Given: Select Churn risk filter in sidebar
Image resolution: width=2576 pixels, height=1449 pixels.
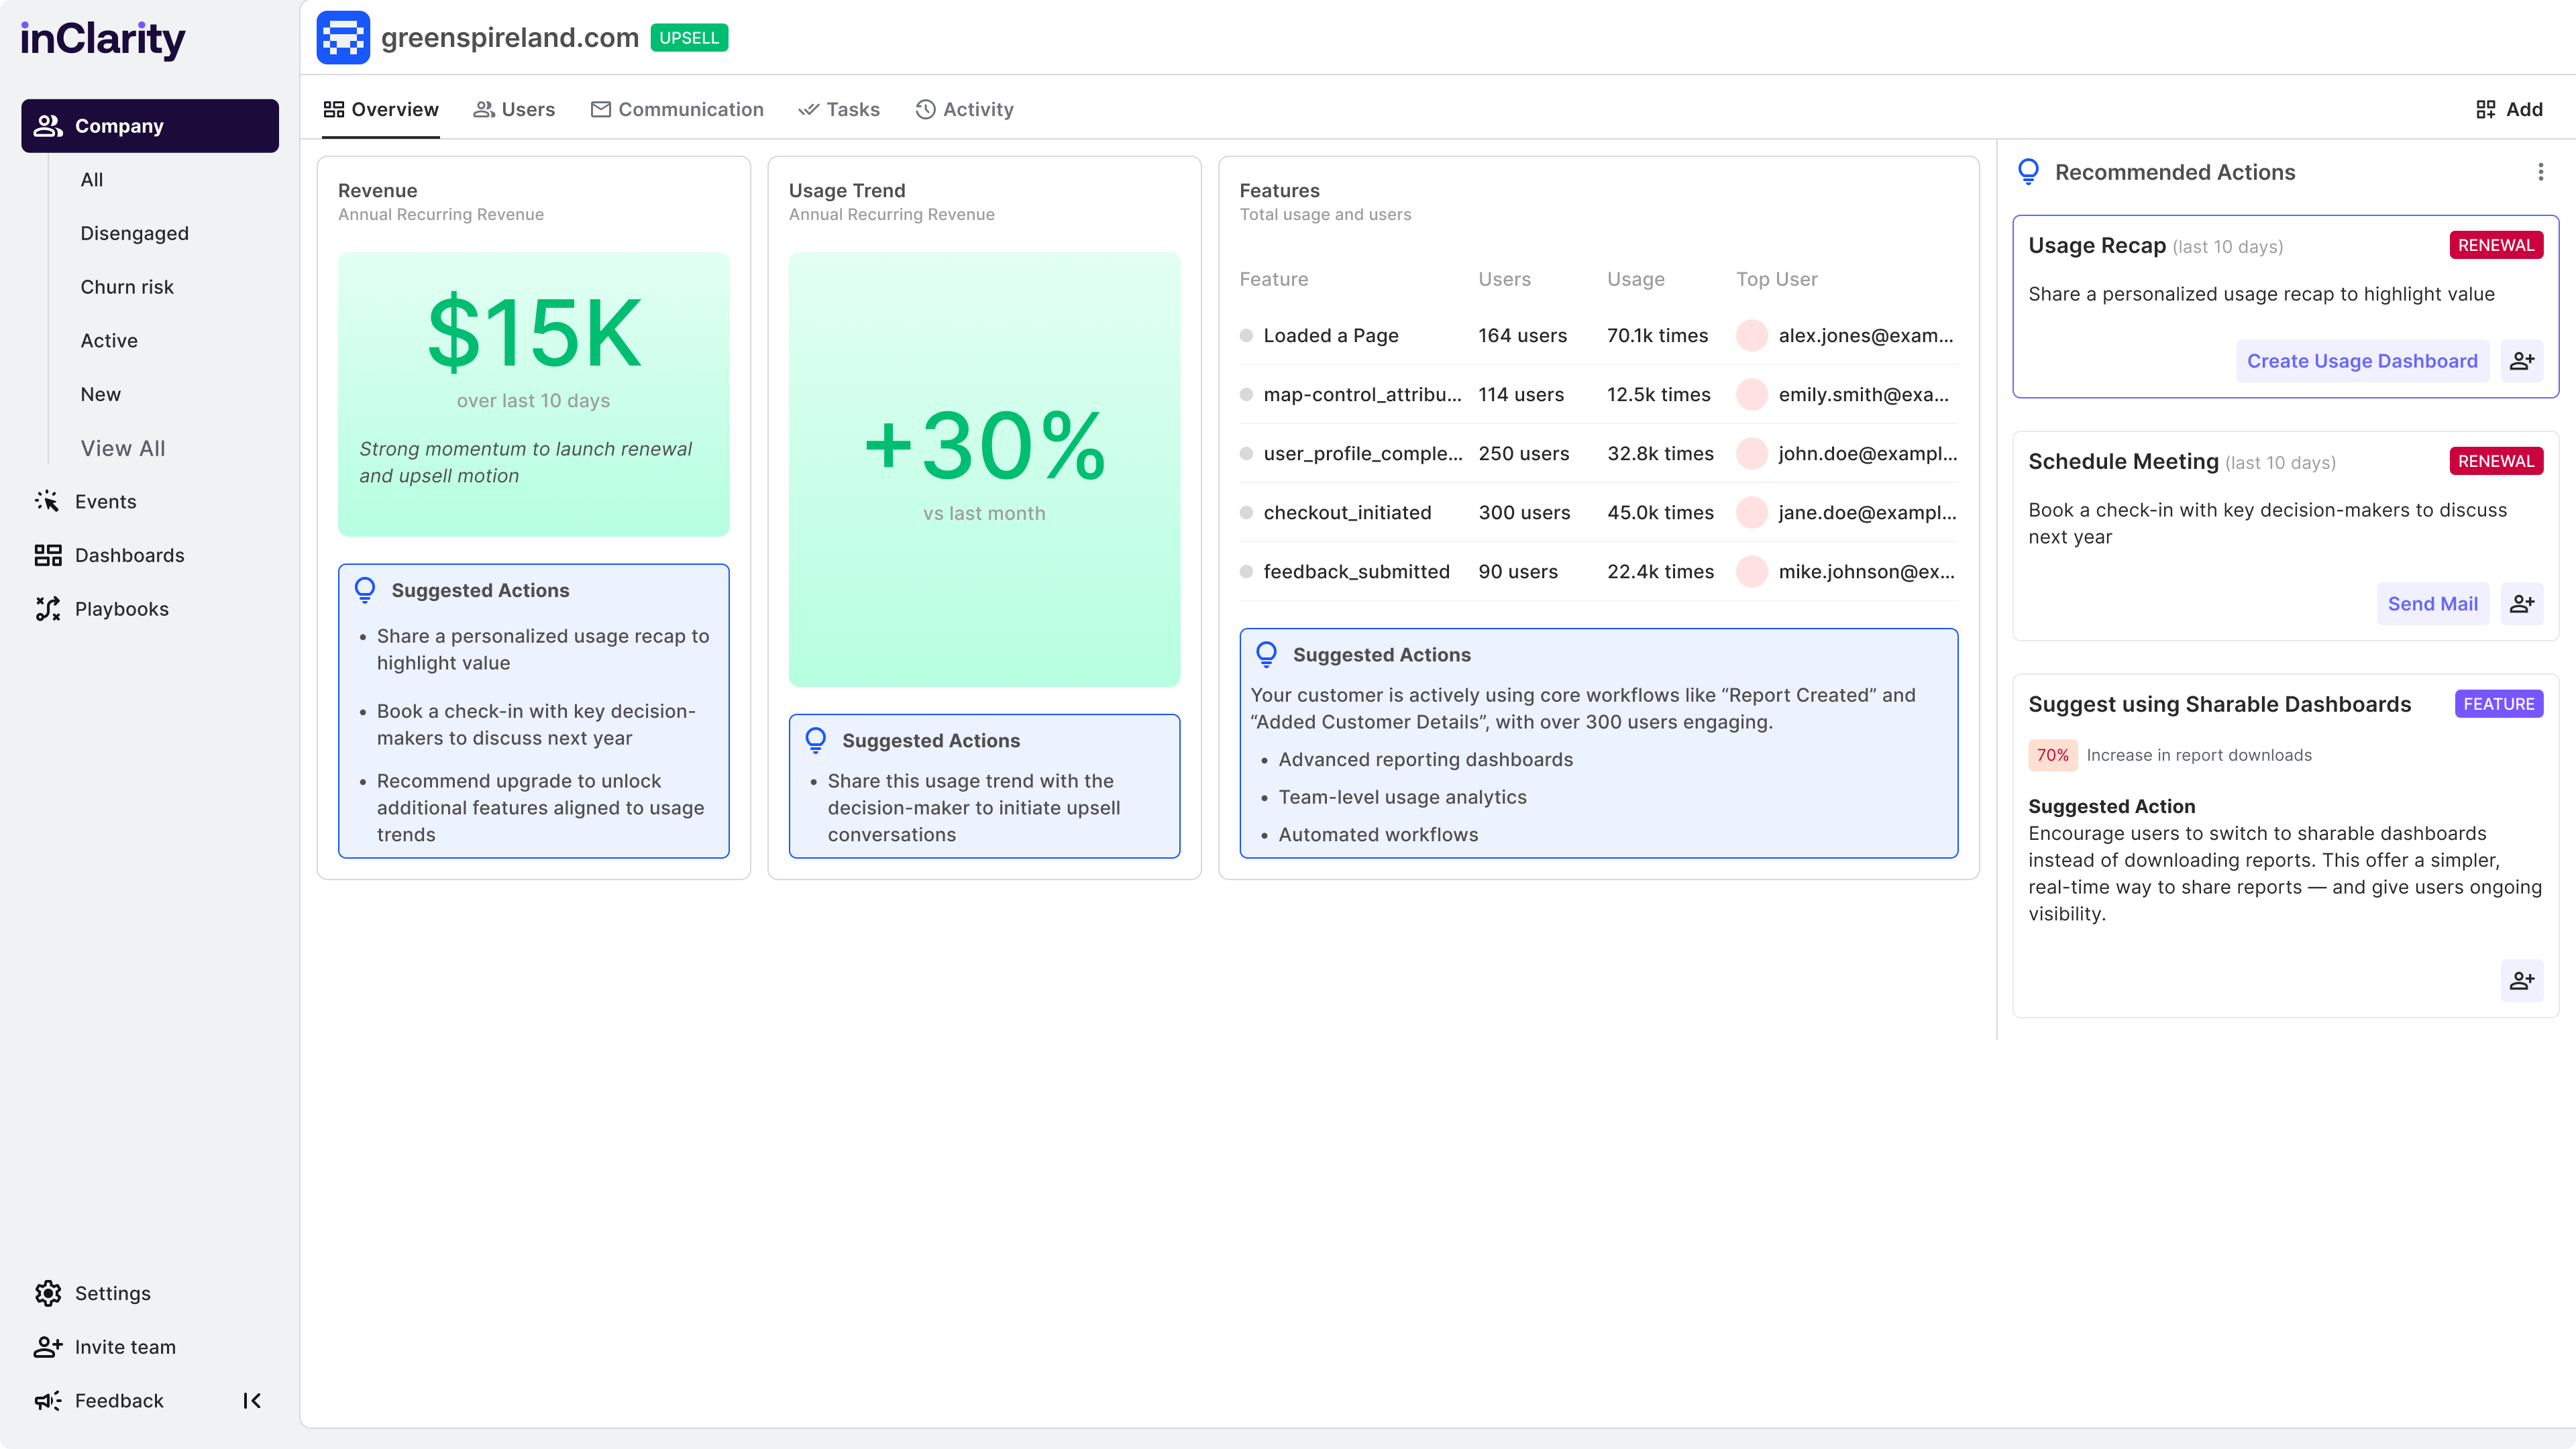Looking at the screenshot, I should pyautogui.click(x=127, y=287).
